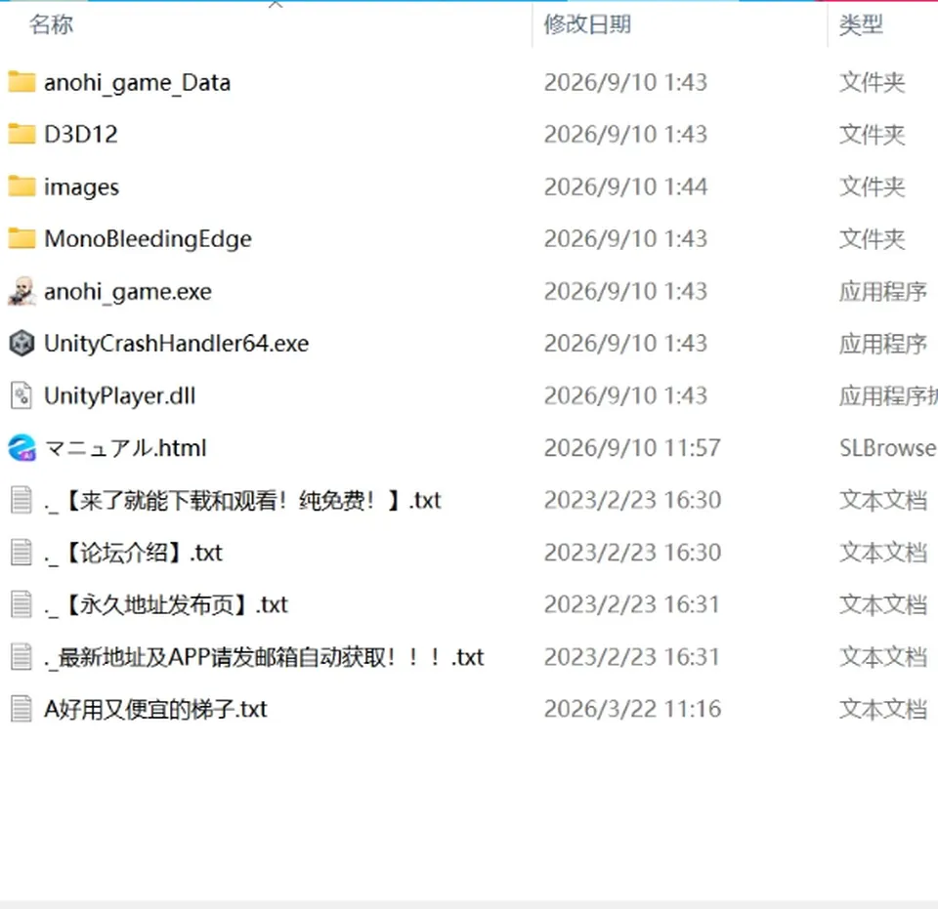The image size is (938, 909).
Task: Click the file name 【来了就能下载和观看！纯免费！】.txt
Action: [x=242, y=500]
